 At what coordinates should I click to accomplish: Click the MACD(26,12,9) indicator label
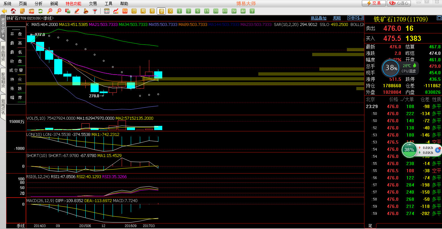coord(40,201)
